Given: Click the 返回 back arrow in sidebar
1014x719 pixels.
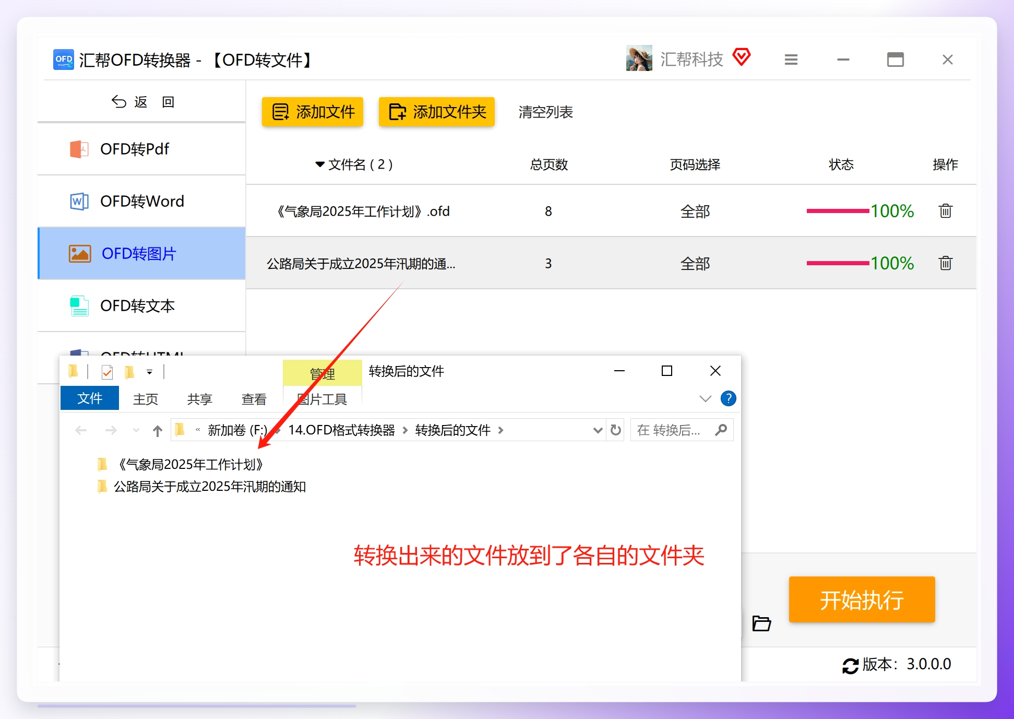Looking at the screenshot, I should (120, 102).
